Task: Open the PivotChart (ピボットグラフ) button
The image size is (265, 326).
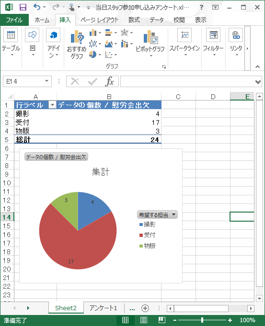Action: point(150,44)
